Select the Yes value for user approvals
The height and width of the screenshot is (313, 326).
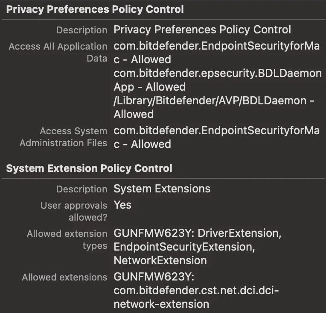click(122, 205)
